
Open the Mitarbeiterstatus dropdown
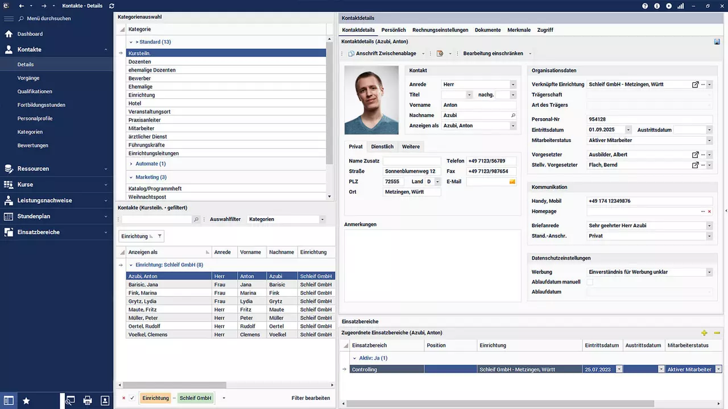(709, 140)
